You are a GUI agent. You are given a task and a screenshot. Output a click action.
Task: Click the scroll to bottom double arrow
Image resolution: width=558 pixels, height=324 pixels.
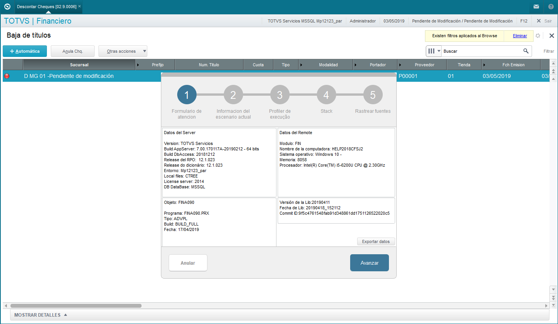point(553,297)
